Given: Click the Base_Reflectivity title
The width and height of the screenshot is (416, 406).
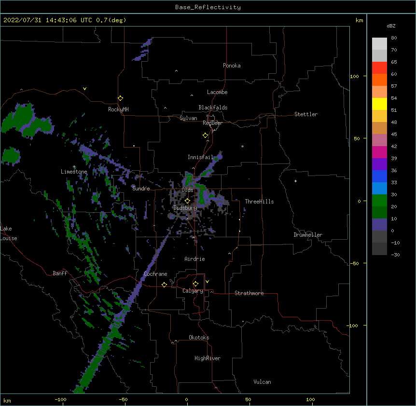Looking at the screenshot, I should 208,7.
